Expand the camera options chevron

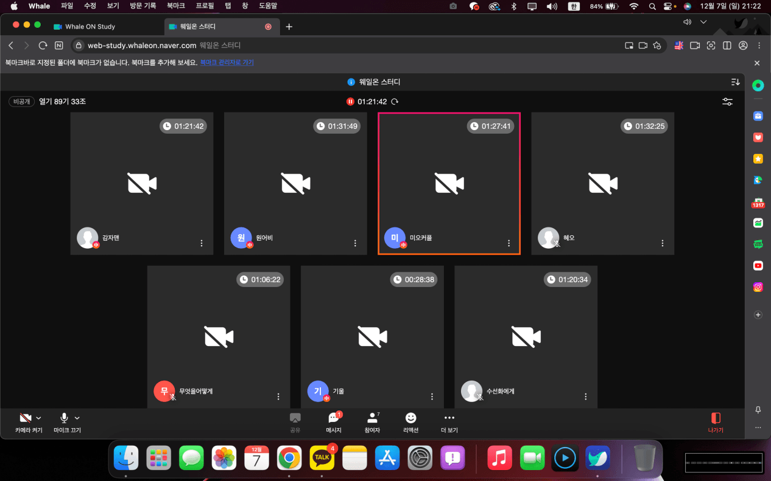pos(39,418)
